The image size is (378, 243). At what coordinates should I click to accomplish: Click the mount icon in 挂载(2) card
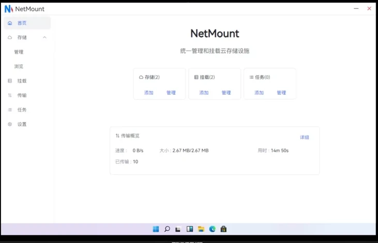(196, 77)
